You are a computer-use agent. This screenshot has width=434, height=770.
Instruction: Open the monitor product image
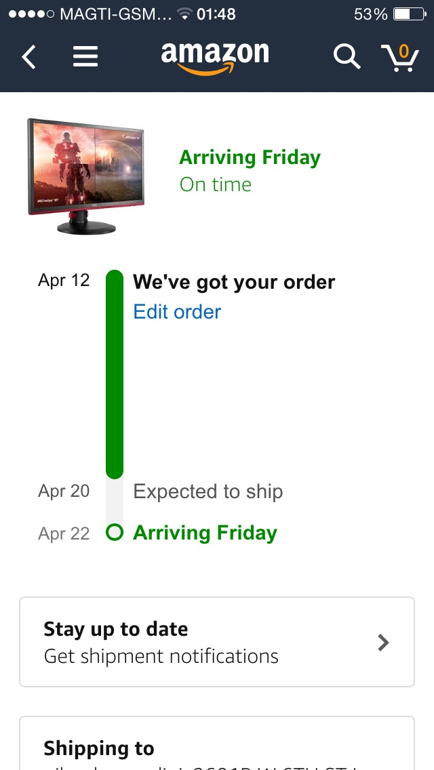pyautogui.click(x=86, y=176)
